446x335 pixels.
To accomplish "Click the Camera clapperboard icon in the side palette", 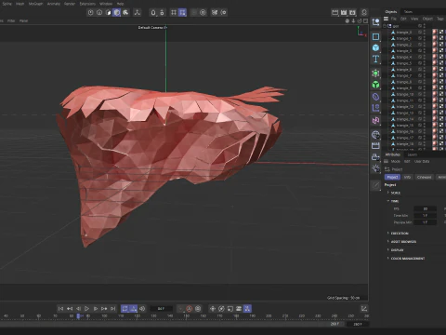I will click(375, 145).
